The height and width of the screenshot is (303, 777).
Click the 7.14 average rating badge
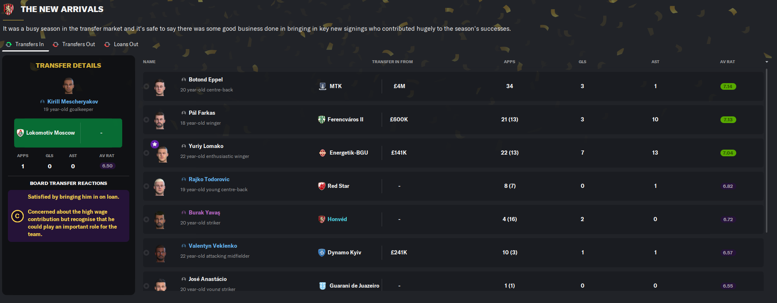tap(728, 86)
